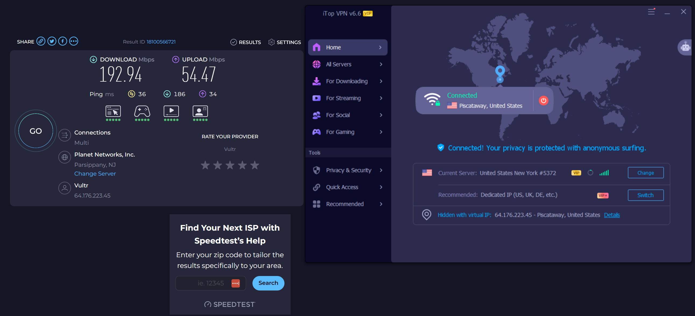Image resolution: width=695 pixels, height=316 pixels.
Task: Expand the For Streaming chevron arrow
Action: coord(381,98)
